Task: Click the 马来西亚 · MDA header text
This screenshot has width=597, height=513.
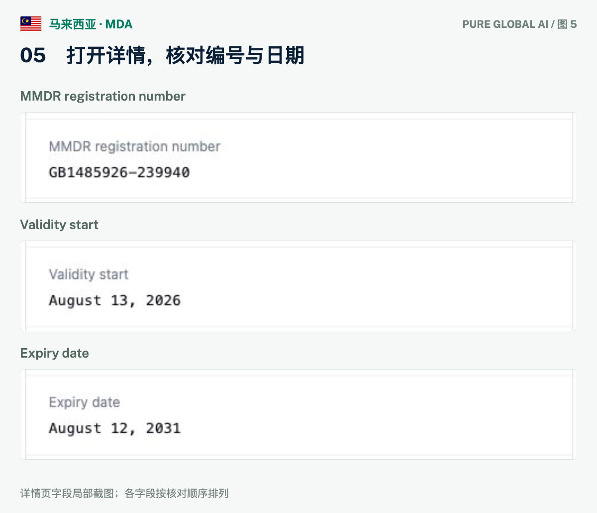Action: (91, 24)
